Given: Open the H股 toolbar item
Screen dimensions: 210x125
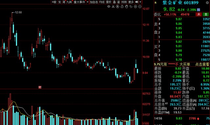Looking at the screenshot, I should [54, 2].
